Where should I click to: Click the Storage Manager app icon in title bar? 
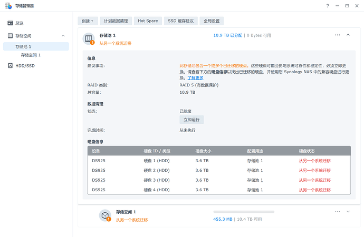(7, 6)
